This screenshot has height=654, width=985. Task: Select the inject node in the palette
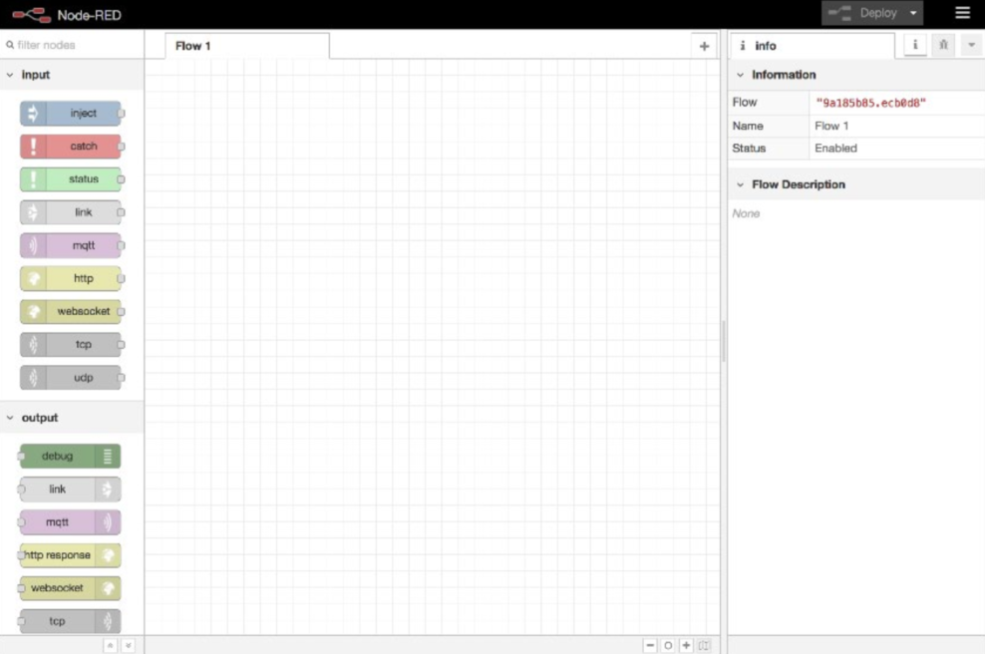point(71,114)
